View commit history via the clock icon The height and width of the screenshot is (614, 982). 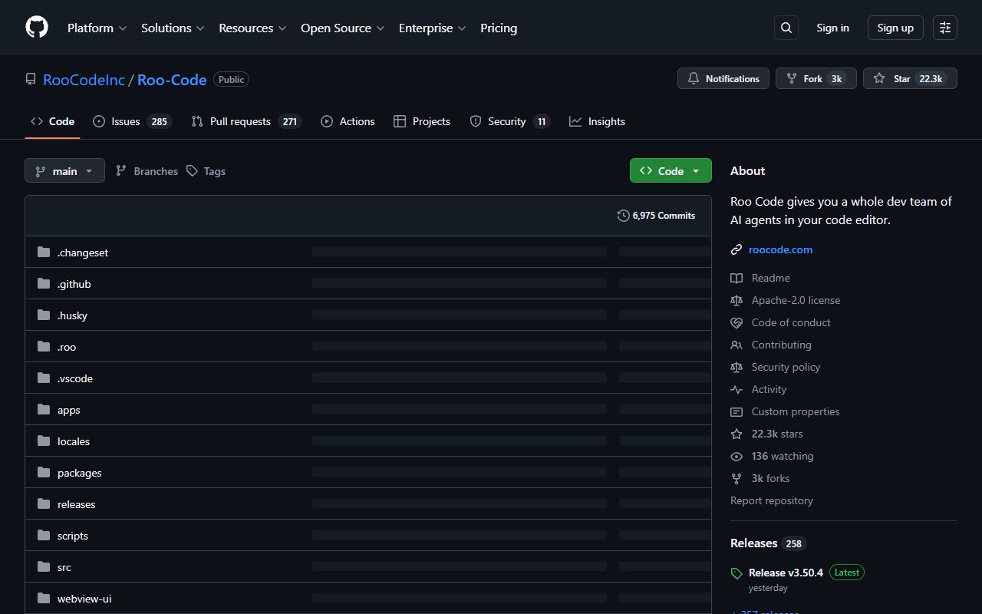[x=623, y=216]
